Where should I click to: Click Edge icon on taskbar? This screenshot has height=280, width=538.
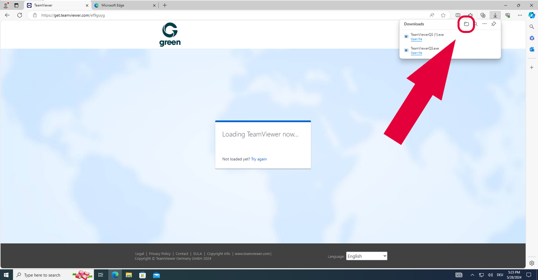click(115, 275)
